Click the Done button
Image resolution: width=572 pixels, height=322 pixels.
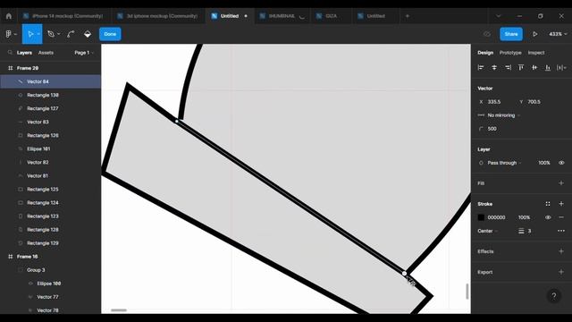(x=110, y=34)
